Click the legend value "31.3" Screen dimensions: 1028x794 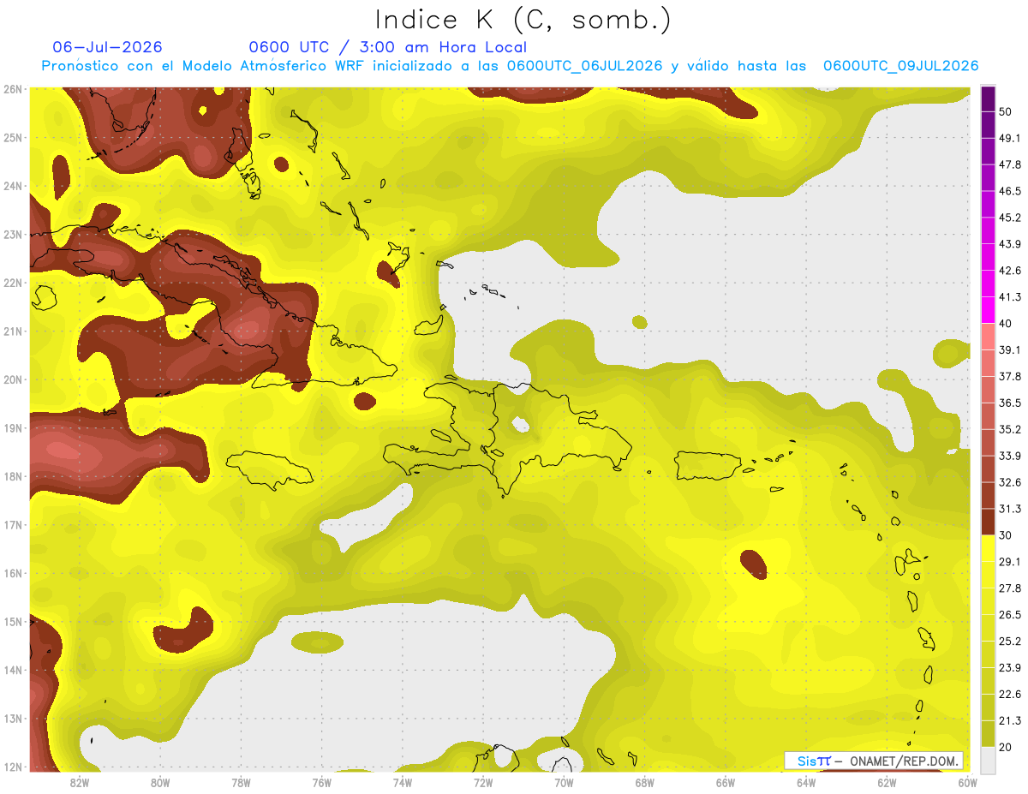click(1011, 509)
